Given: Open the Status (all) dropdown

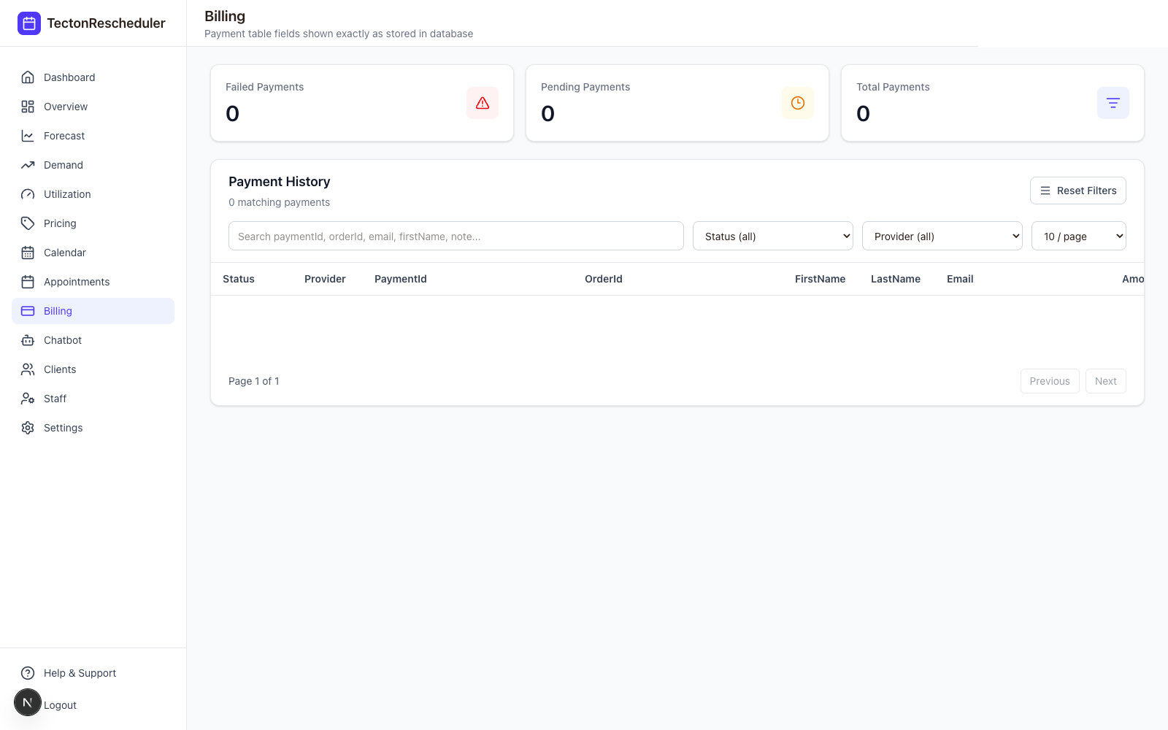Looking at the screenshot, I should (x=773, y=236).
